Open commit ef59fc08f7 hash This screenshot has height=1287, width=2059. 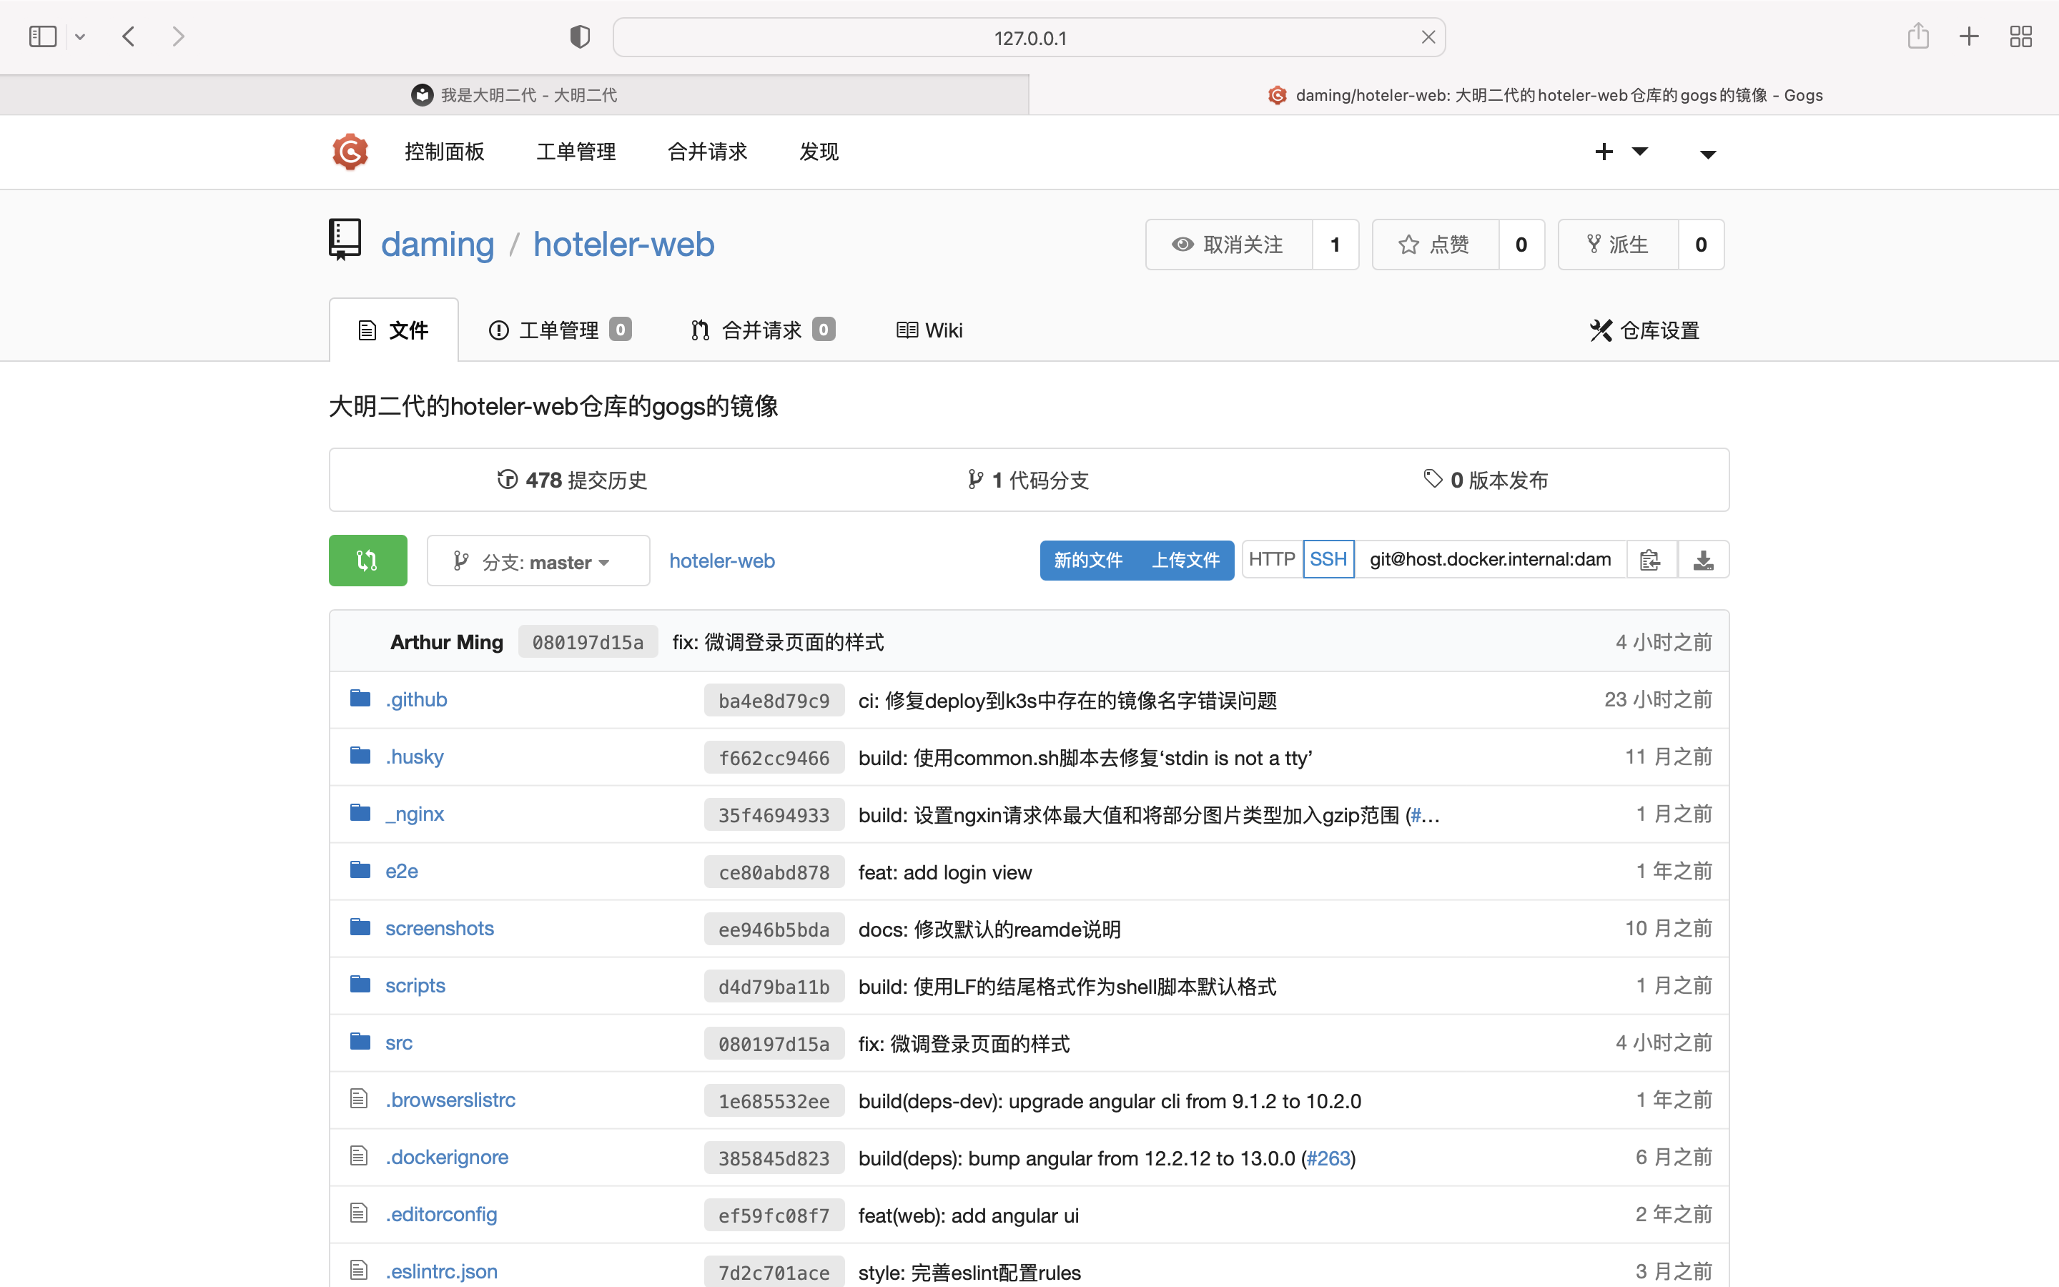(774, 1215)
